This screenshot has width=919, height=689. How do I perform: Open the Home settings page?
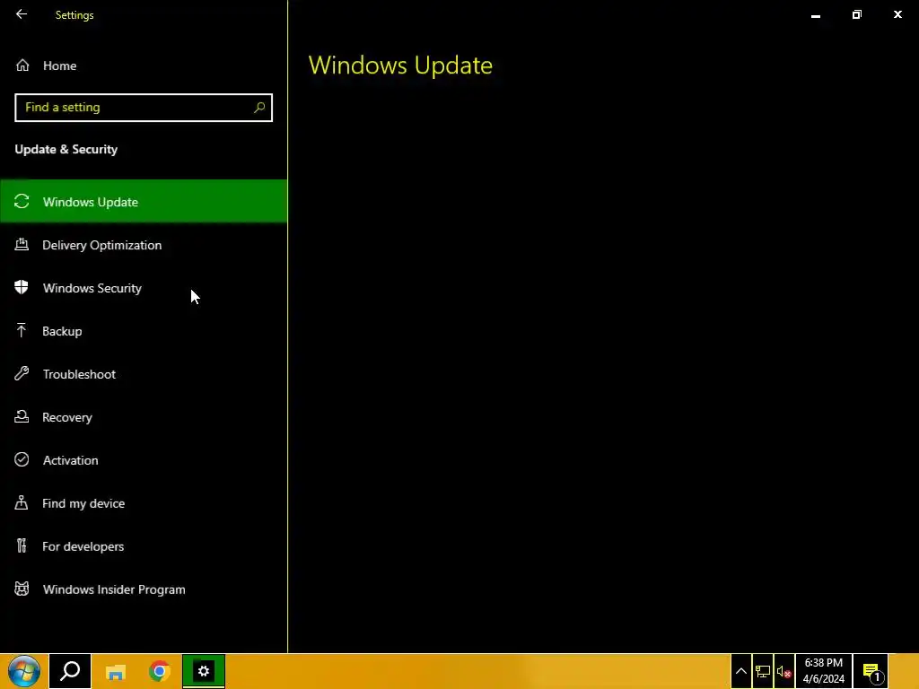coord(144,65)
